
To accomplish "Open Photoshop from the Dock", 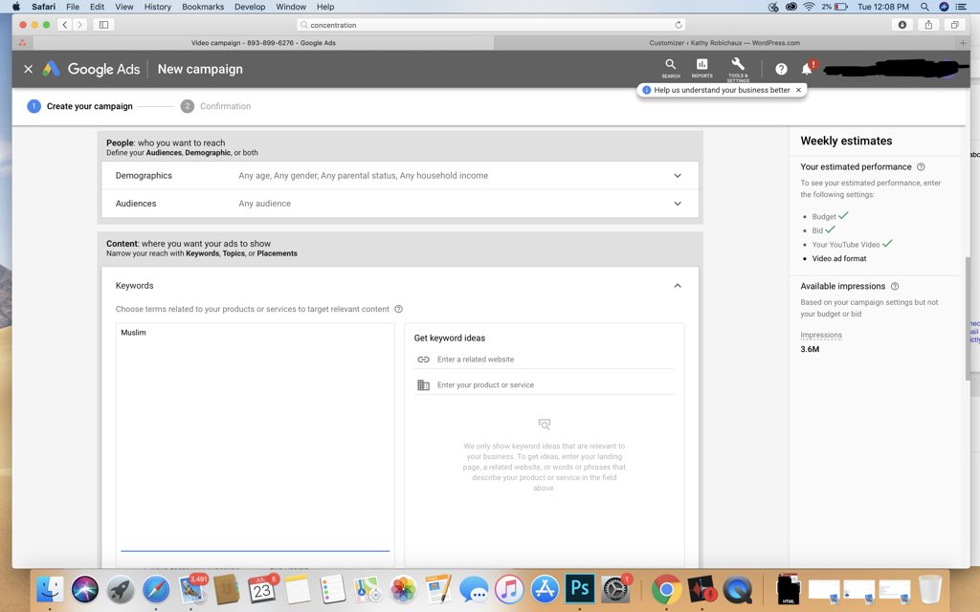I will click(x=579, y=588).
